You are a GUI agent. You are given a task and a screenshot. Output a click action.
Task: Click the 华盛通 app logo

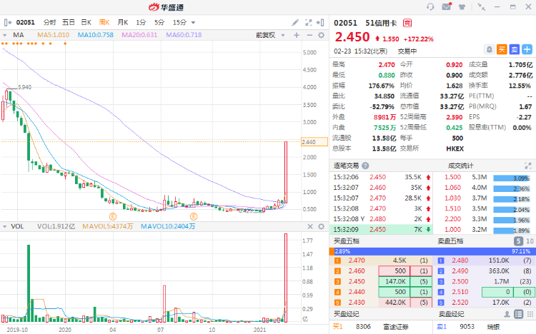click(167, 7)
